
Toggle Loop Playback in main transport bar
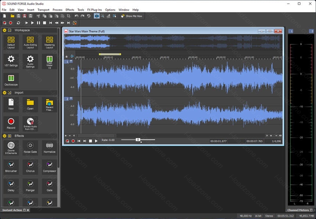click(x=18, y=23)
